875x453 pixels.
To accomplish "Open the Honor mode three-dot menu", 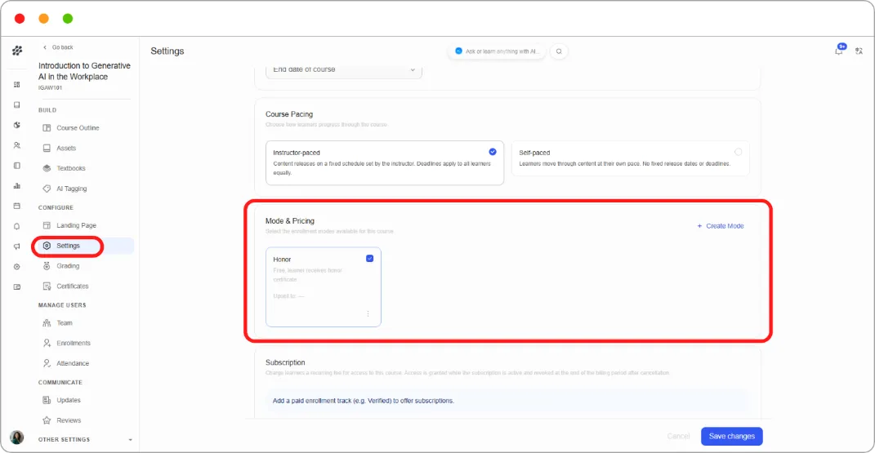I will (x=368, y=313).
